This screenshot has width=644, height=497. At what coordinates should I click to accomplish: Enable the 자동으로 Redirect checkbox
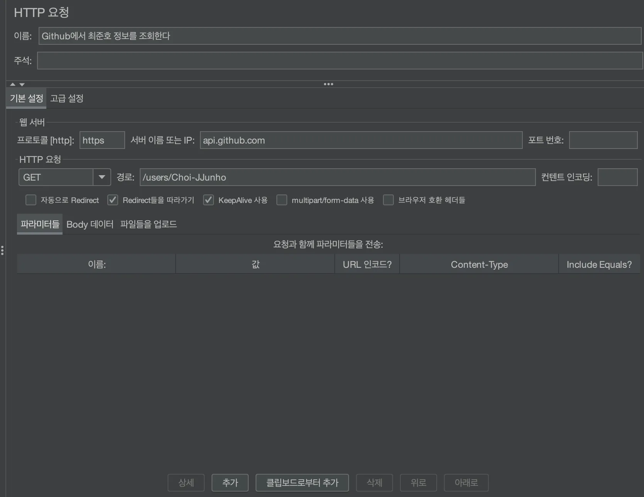point(31,200)
